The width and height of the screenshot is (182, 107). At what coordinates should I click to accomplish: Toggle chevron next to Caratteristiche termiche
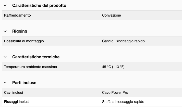click(x=5, y=57)
